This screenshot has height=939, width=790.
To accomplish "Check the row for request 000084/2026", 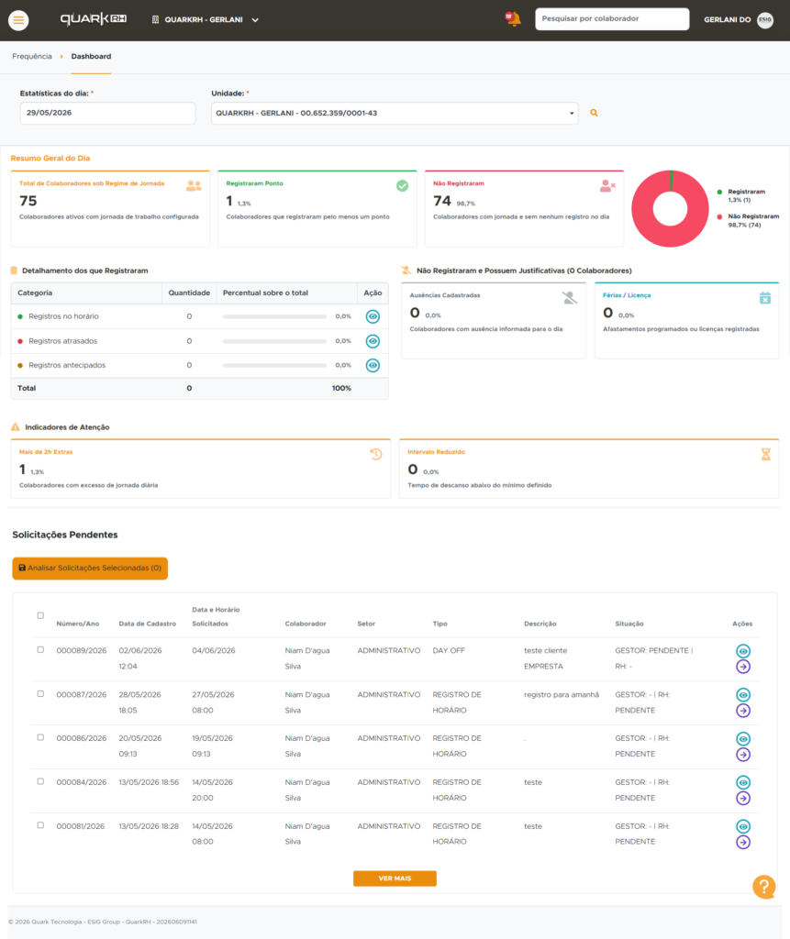I will pyautogui.click(x=40, y=781).
